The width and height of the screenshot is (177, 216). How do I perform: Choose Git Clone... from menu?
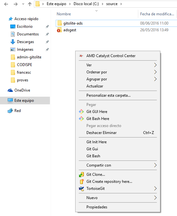pos(118,175)
